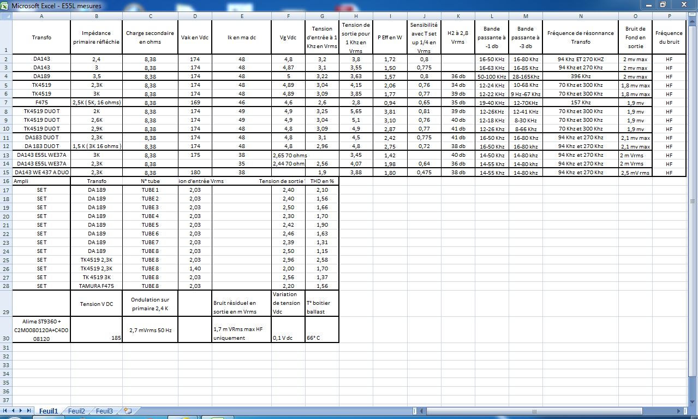698x419 pixels.
Task: Jump to last sheet with navigation arrow
Action: click(x=29, y=411)
